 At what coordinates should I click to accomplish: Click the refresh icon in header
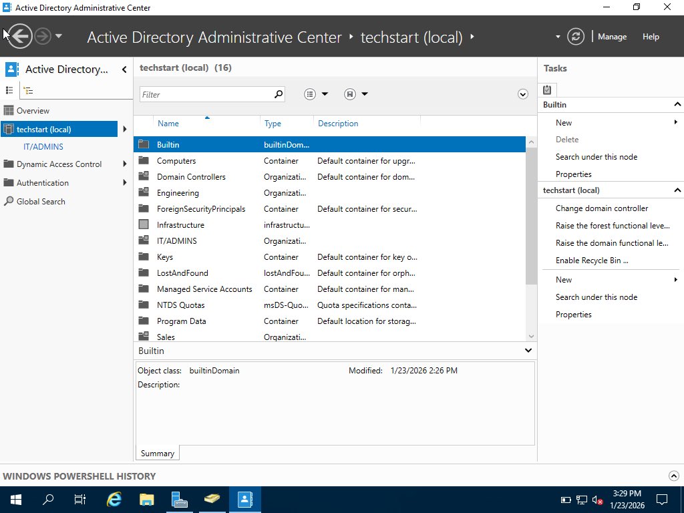pyautogui.click(x=575, y=37)
